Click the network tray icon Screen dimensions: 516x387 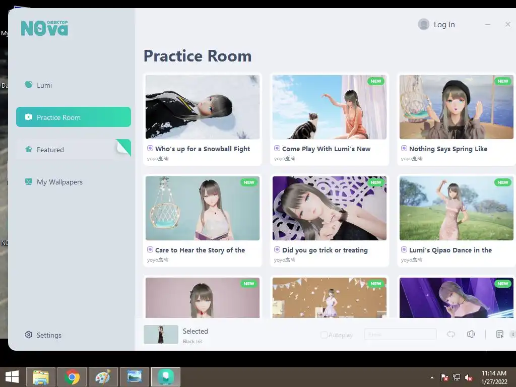tap(457, 377)
